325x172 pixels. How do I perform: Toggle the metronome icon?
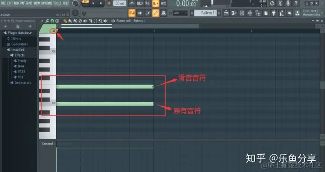[x=132, y=3]
